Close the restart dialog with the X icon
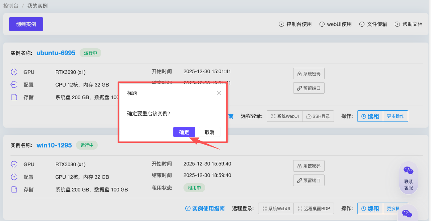The height and width of the screenshot is (221, 431). [x=219, y=93]
